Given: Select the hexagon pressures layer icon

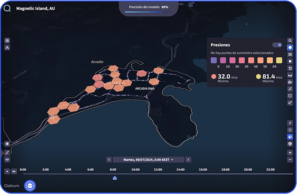Looking at the screenshot, I should 290,47.
